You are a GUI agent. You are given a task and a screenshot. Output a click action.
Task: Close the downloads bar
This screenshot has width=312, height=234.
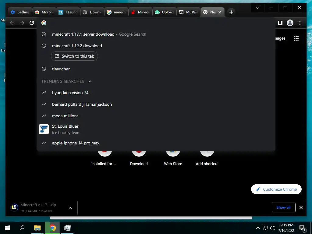301,207
